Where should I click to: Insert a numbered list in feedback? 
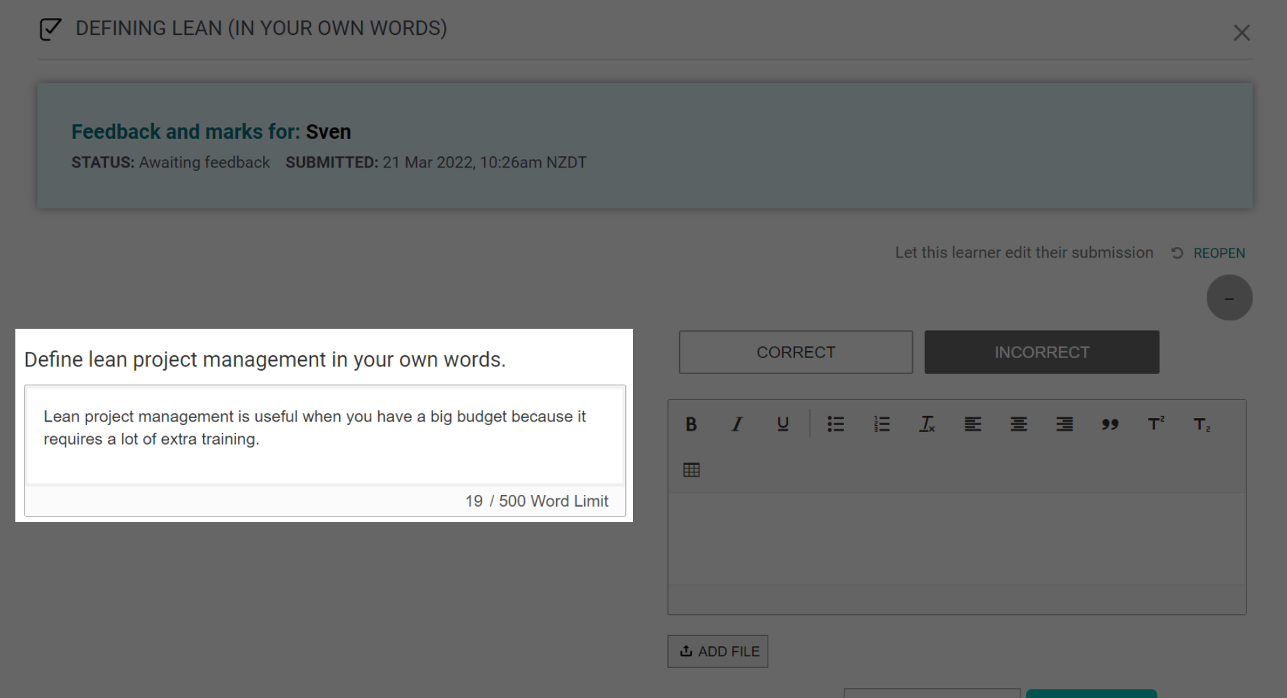click(x=881, y=424)
